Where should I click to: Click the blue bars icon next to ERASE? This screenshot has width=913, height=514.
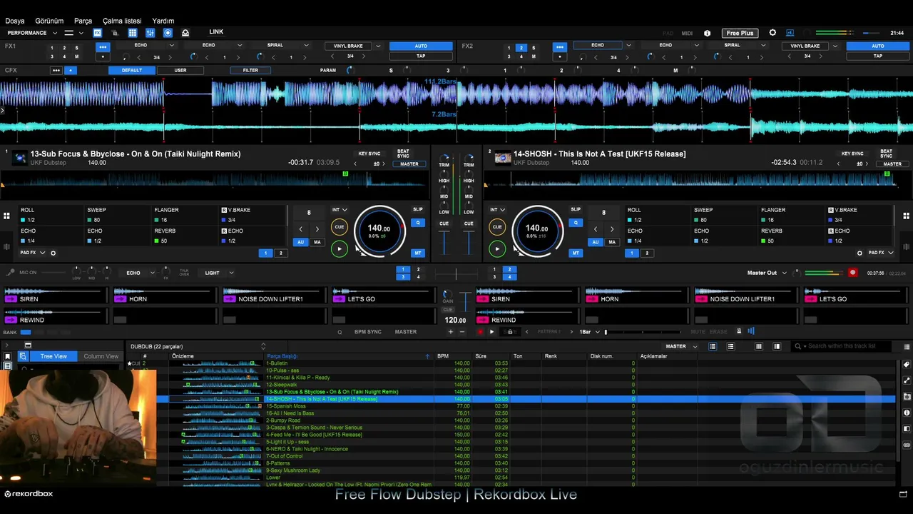click(751, 331)
